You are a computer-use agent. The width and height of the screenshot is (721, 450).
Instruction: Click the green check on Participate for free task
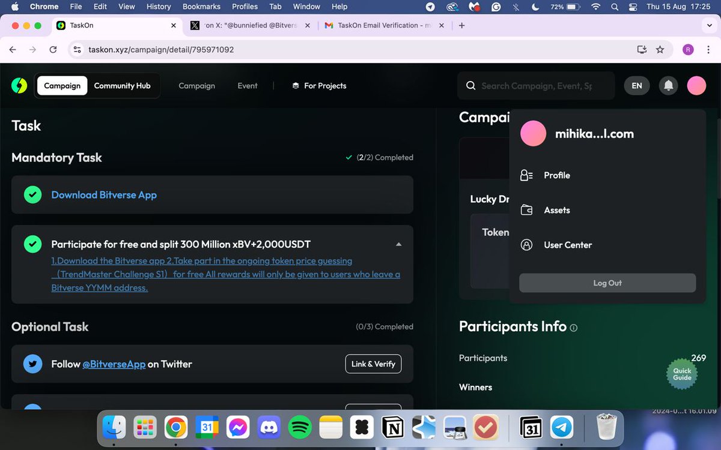32,244
